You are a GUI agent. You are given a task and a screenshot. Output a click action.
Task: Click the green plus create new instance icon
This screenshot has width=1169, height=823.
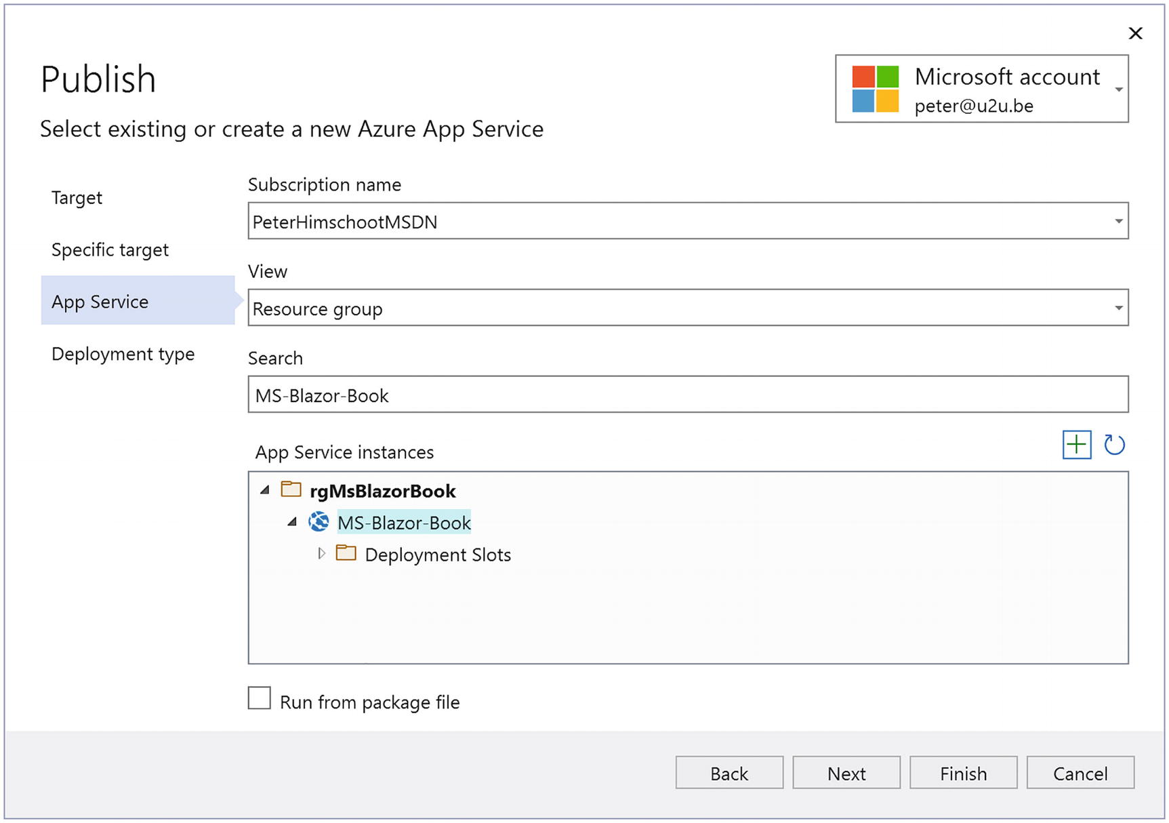pyautogui.click(x=1076, y=445)
